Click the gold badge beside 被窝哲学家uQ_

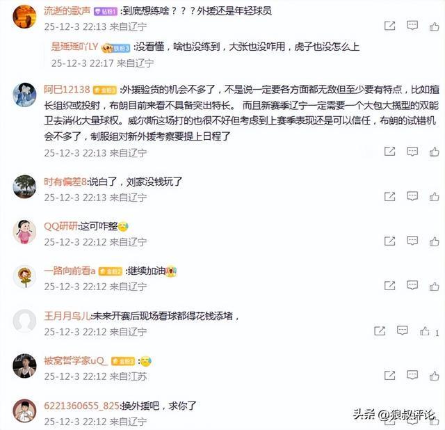point(122,361)
